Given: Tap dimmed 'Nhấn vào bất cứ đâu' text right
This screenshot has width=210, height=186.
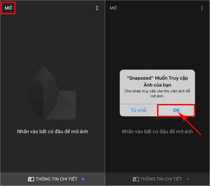Looking at the screenshot, I should pyautogui.click(x=157, y=131).
